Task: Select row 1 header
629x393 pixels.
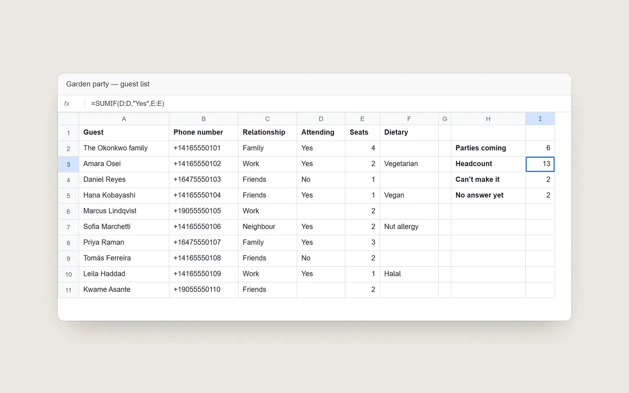Action: (x=68, y=133)
